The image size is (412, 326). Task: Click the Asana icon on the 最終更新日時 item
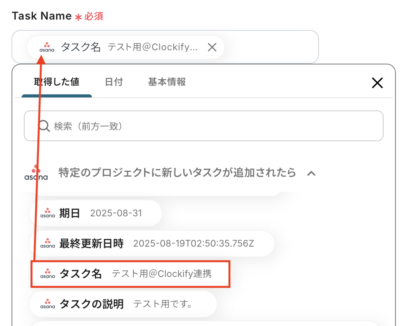click(x=48, y=243)
